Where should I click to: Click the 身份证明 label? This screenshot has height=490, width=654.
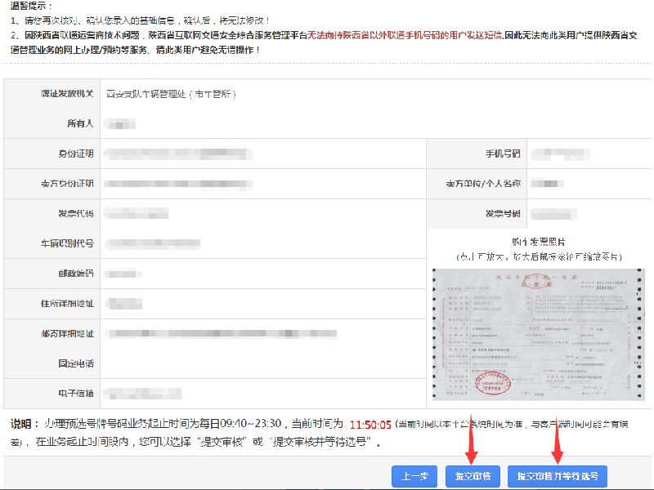(x=75, y=154)
